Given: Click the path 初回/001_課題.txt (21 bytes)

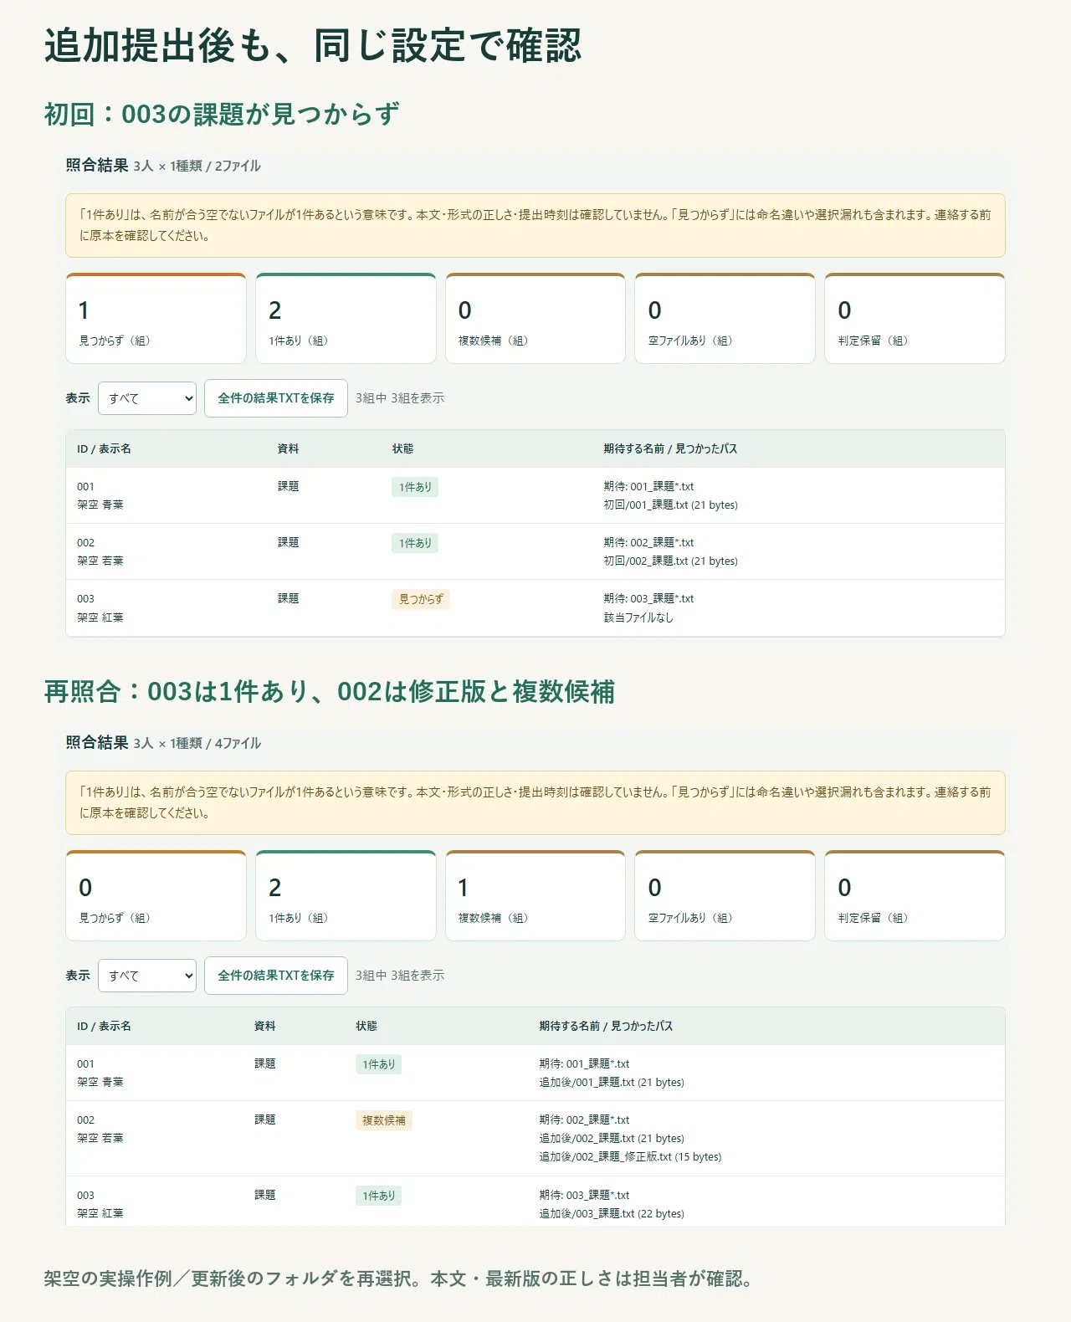Looking at the screenshot, I should click(x=671, y=505).
